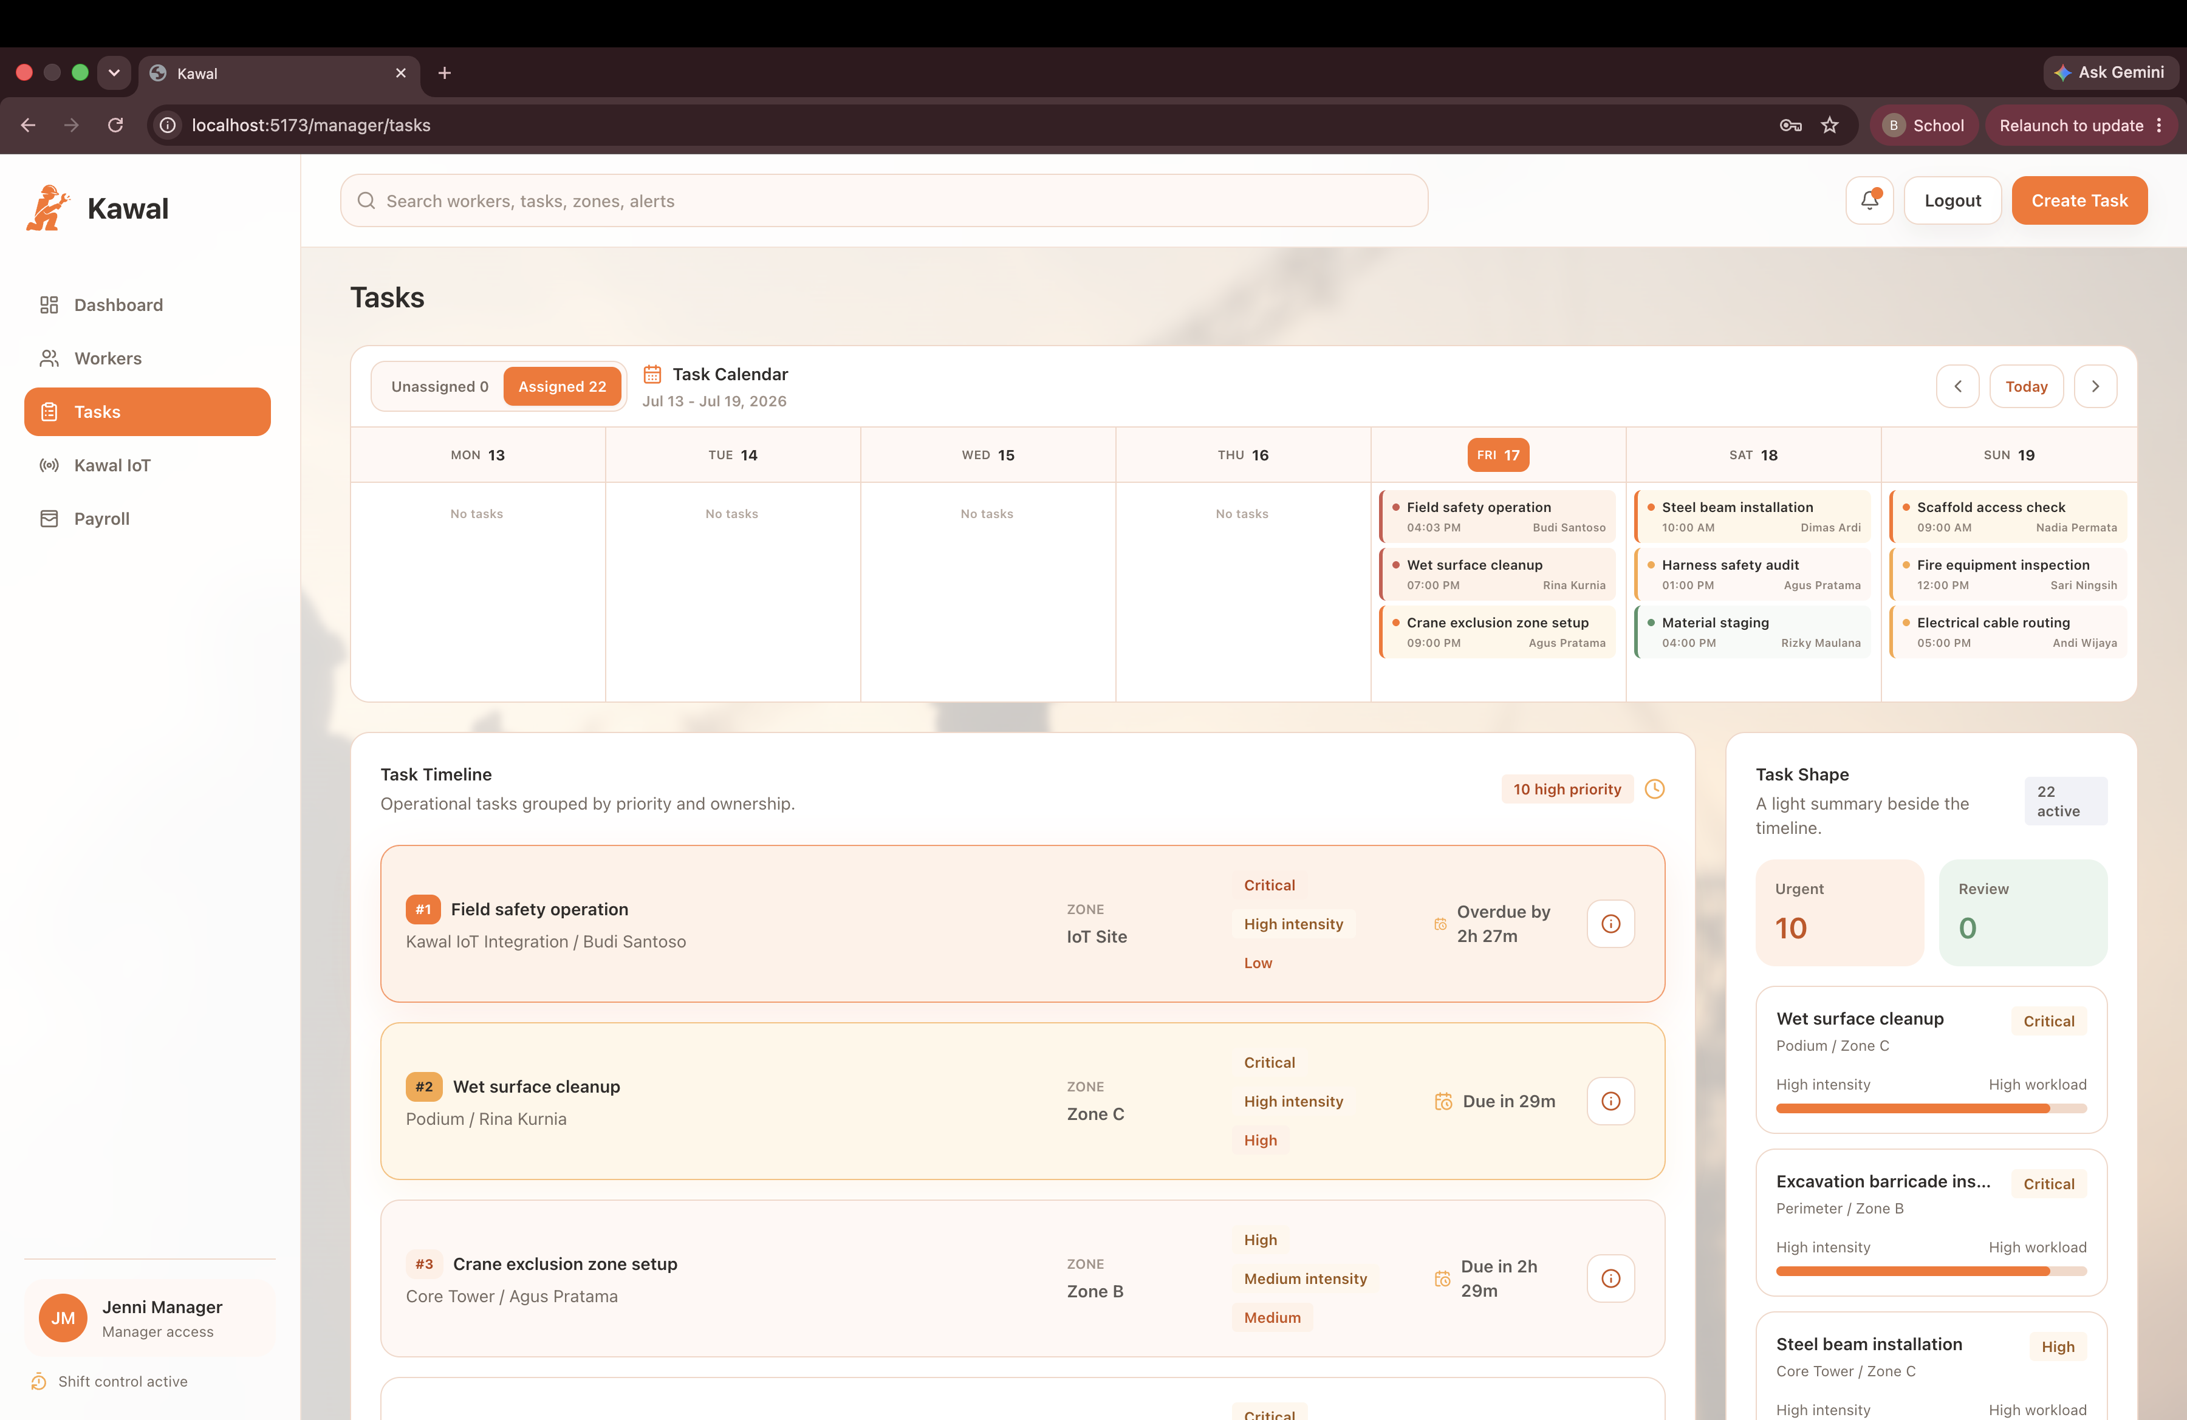Select the Assigned 22 filter
Image resolution: width=2187 pixels, height=1420 pixels.
(561, 387)
